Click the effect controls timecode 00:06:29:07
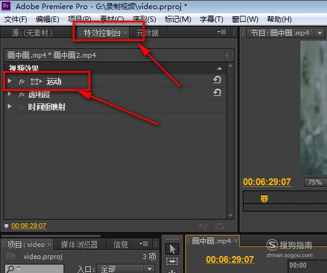This screenshot has height=273, width=327. pyautogui.click(x=28, y=226)
